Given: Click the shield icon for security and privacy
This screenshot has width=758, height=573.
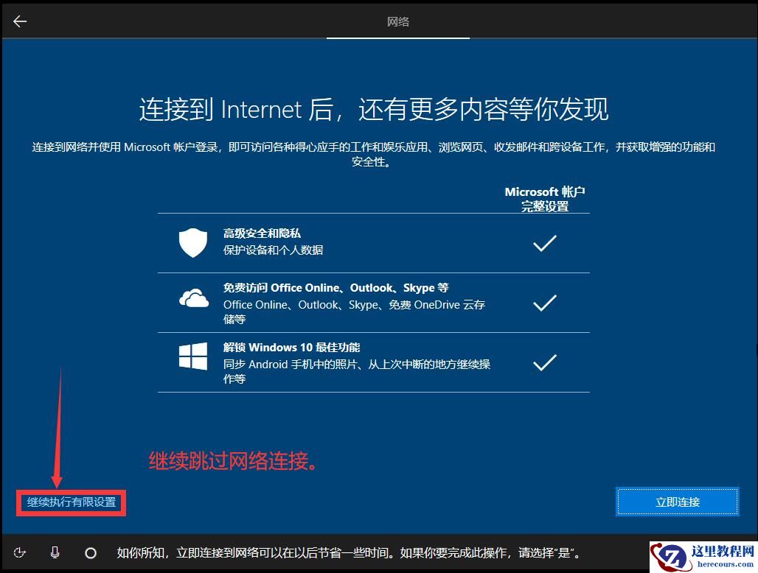Looking at the screenshot, I should click(x=192, y=242).
